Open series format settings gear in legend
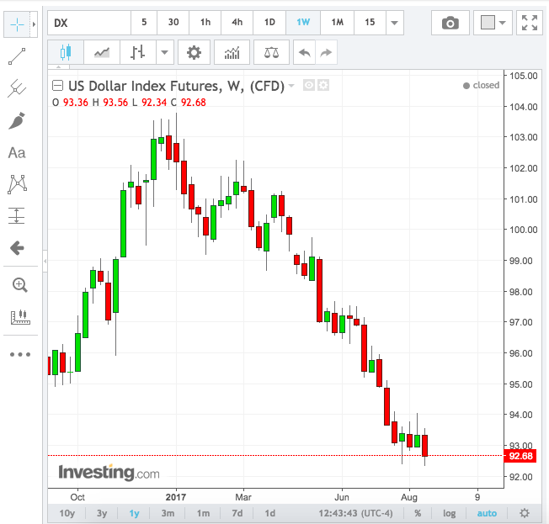 tap(323, 85)
